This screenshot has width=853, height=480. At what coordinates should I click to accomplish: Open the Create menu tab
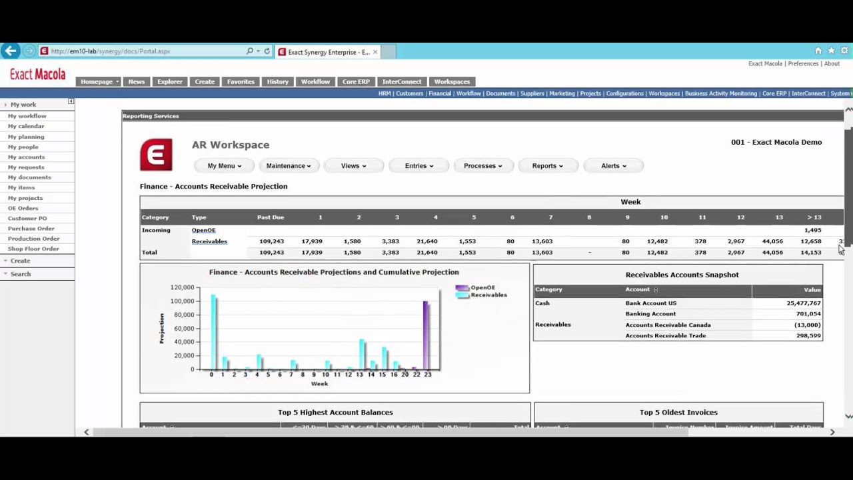coord(205,81)
